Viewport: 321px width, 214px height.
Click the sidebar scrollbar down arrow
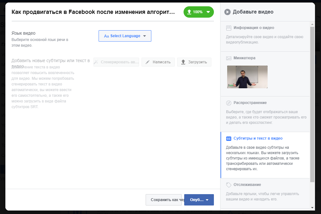[x=312, y=208]
